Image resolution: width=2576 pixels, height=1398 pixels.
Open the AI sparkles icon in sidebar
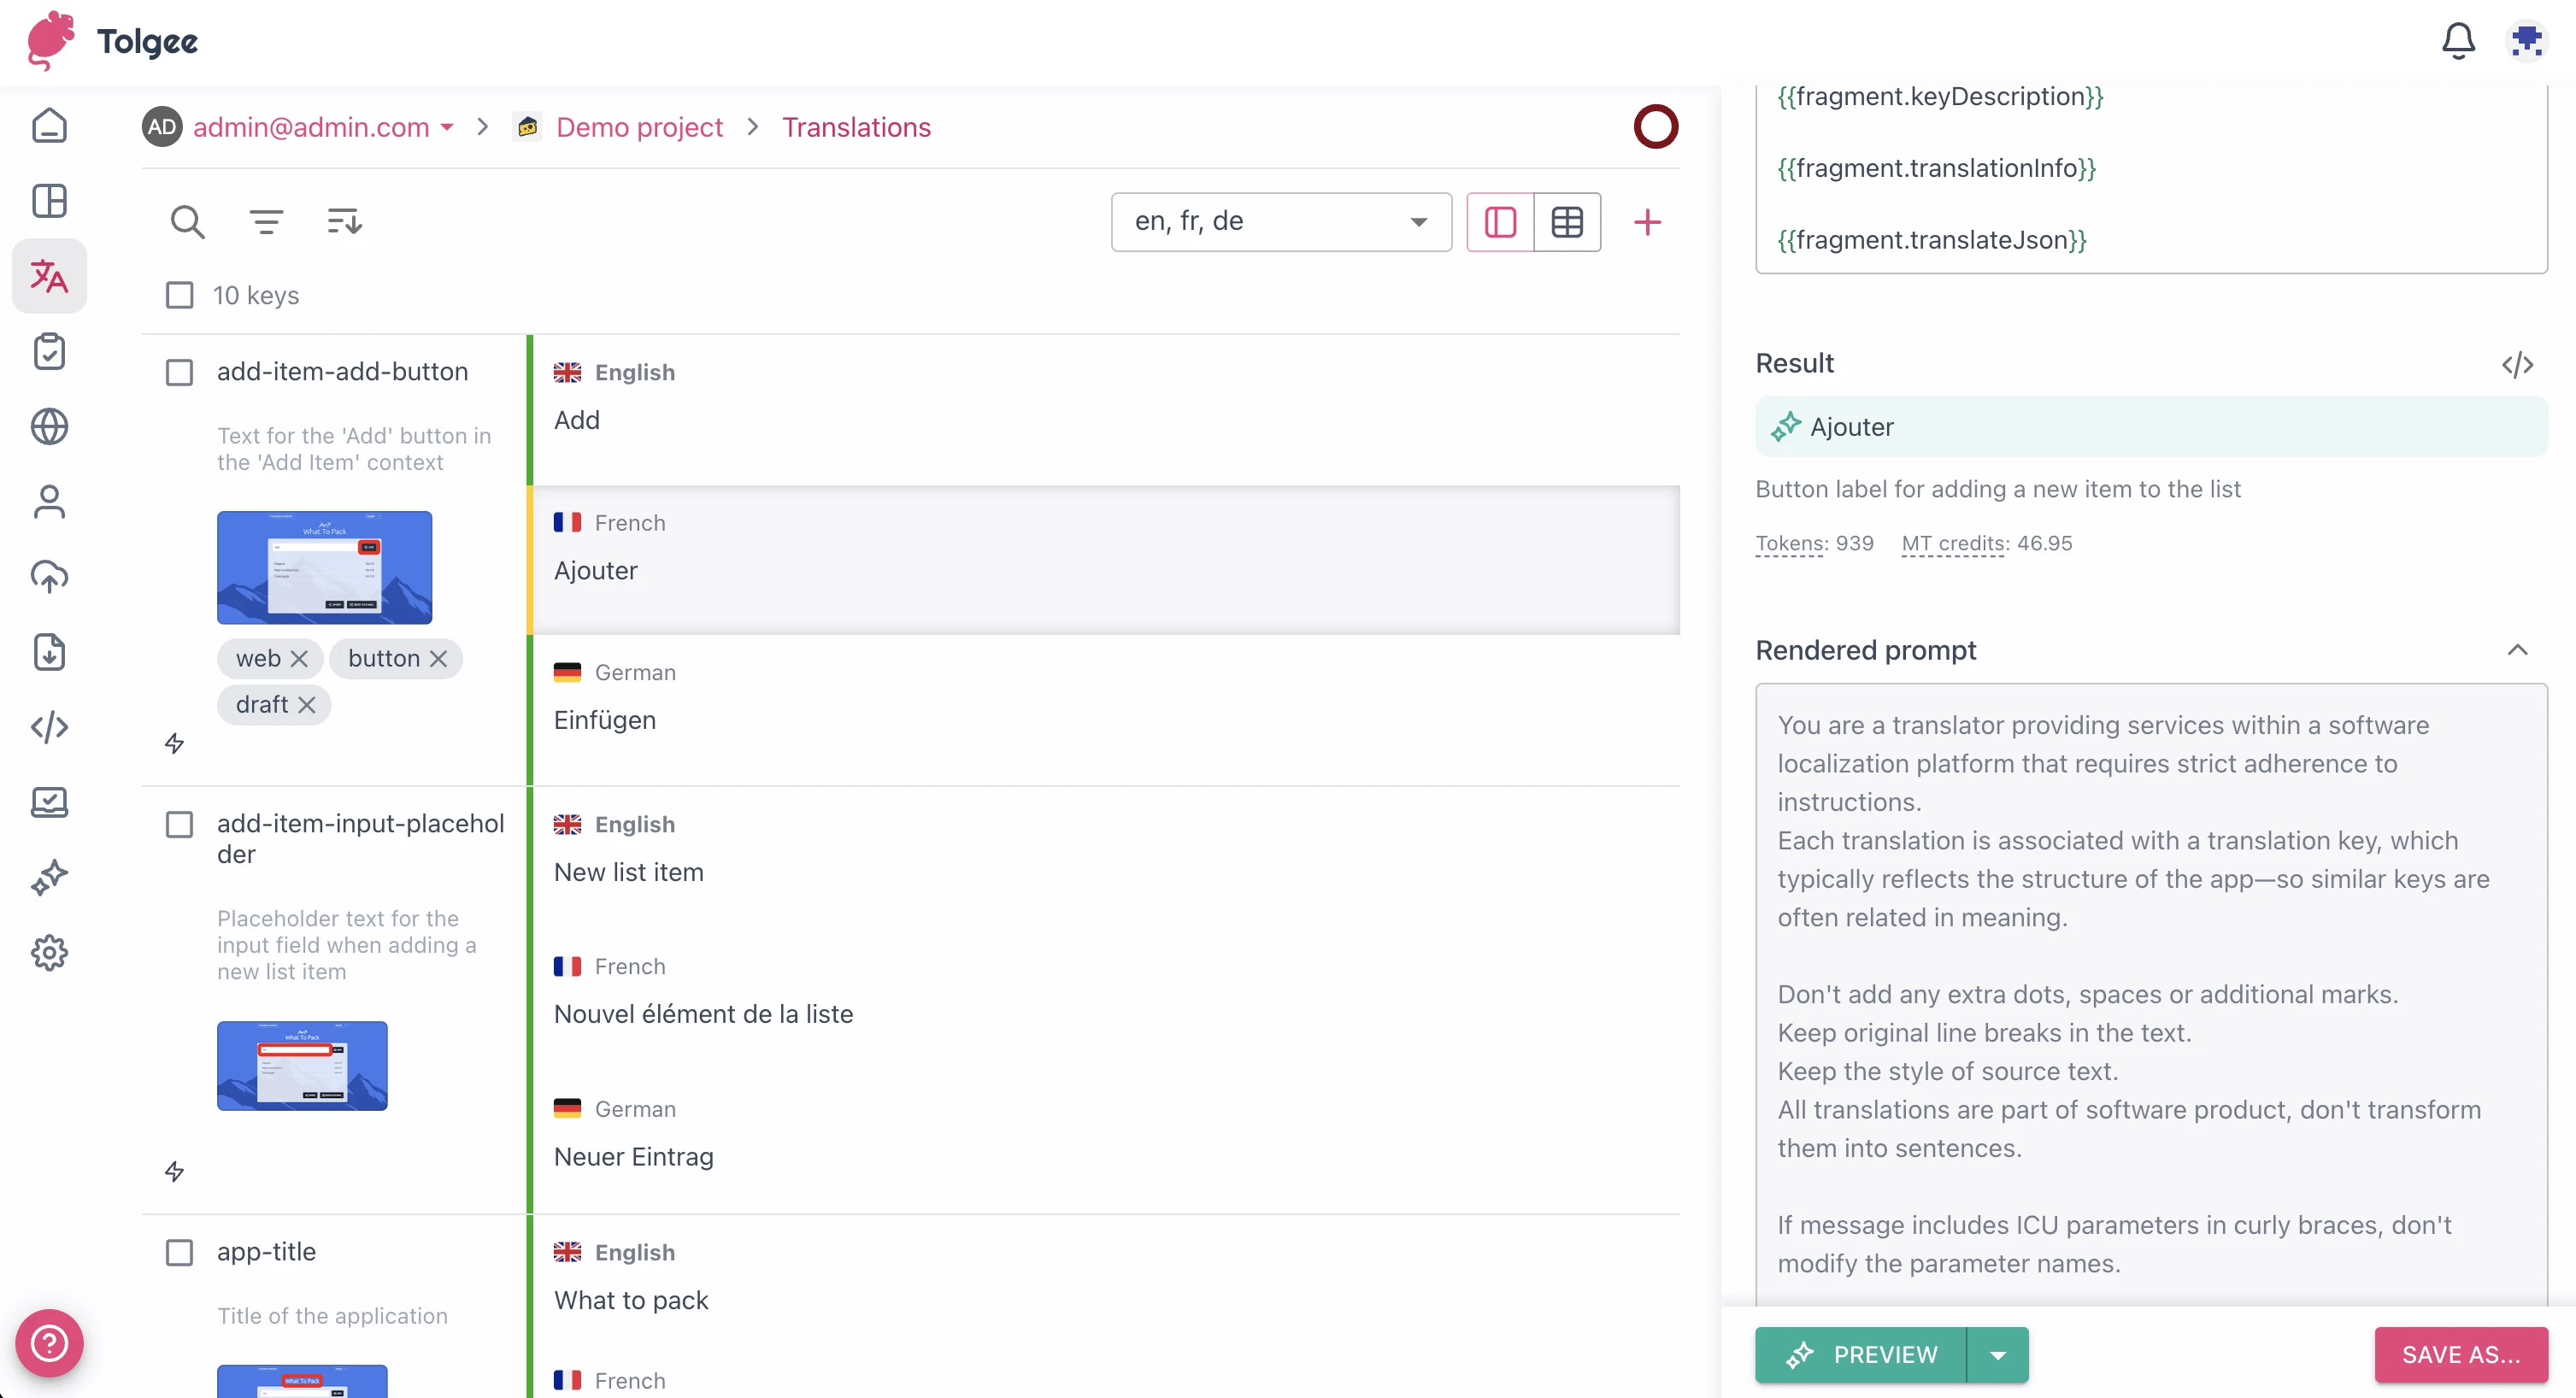49,877
